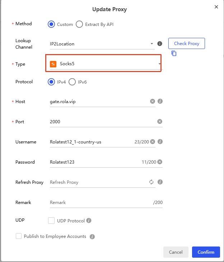
Task: Close the Update Proxy dialog
Action: click(x=216, y=7)
